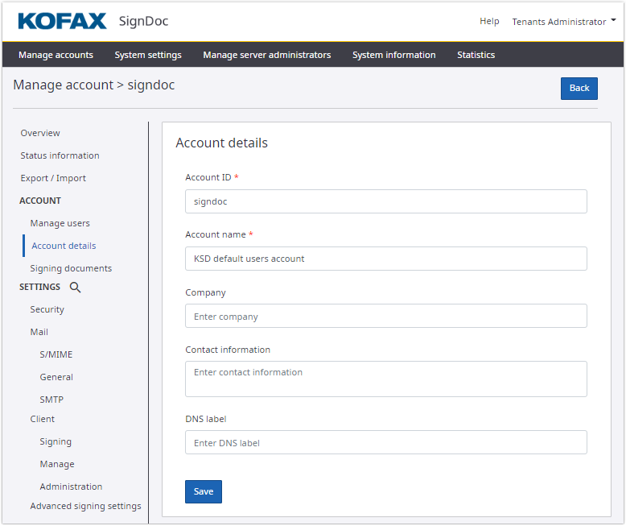Viewport: 626px width, 526px height.
Task: Select Overview in the sidebar
Action: (x=40, y=133)
